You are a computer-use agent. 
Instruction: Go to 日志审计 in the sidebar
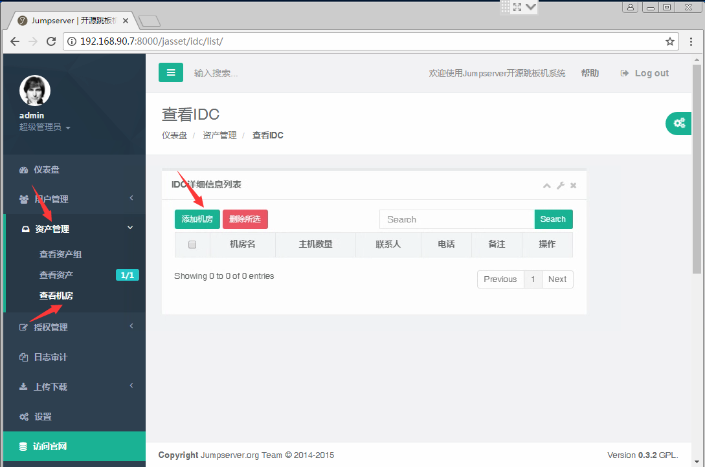pyautogui.click(x=50, y=357)
